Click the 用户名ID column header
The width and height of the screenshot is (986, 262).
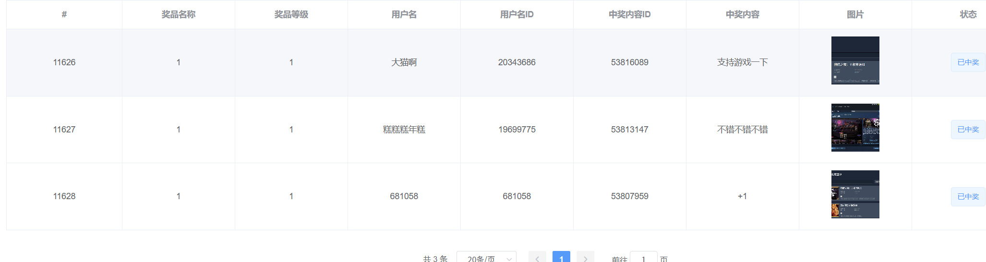coord(517,14)
